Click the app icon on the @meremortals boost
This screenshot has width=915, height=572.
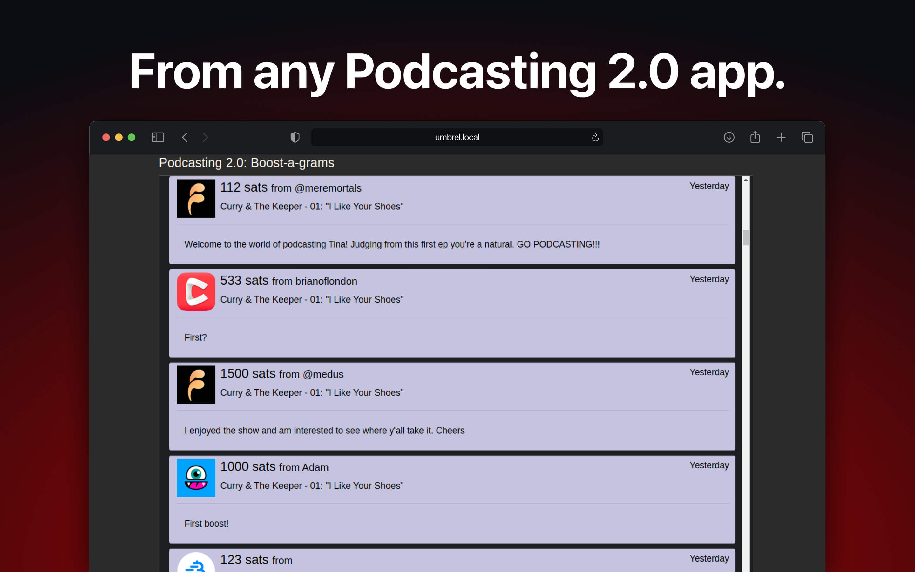[196, 199]
